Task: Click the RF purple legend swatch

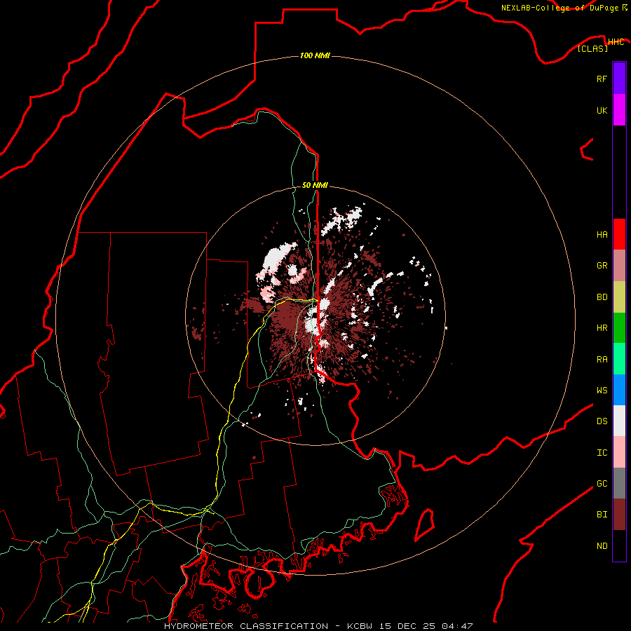Action: coord(619,79)
